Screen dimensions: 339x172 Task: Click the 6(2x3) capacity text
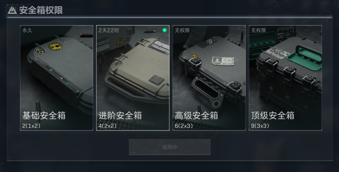click(x=184, y=126)
